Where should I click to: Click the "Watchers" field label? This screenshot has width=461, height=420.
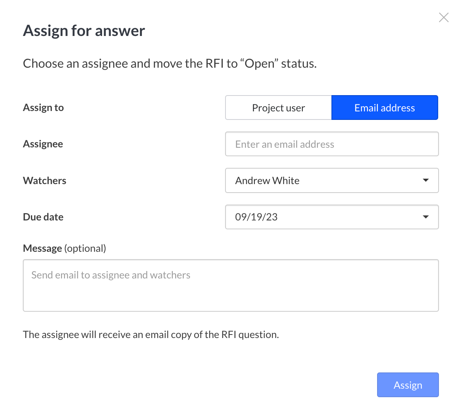click(x=44, y=181)
